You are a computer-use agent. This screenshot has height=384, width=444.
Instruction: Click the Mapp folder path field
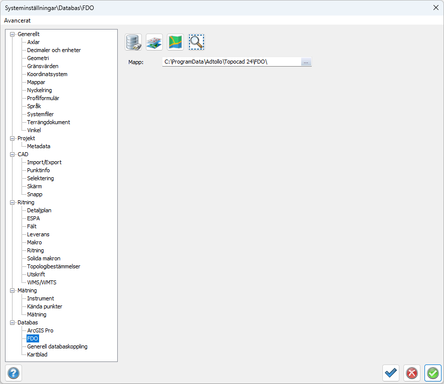tap(231, 62)
